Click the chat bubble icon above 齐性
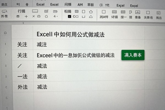Screen dimensions: 165x110 click(x=4, y=11)
